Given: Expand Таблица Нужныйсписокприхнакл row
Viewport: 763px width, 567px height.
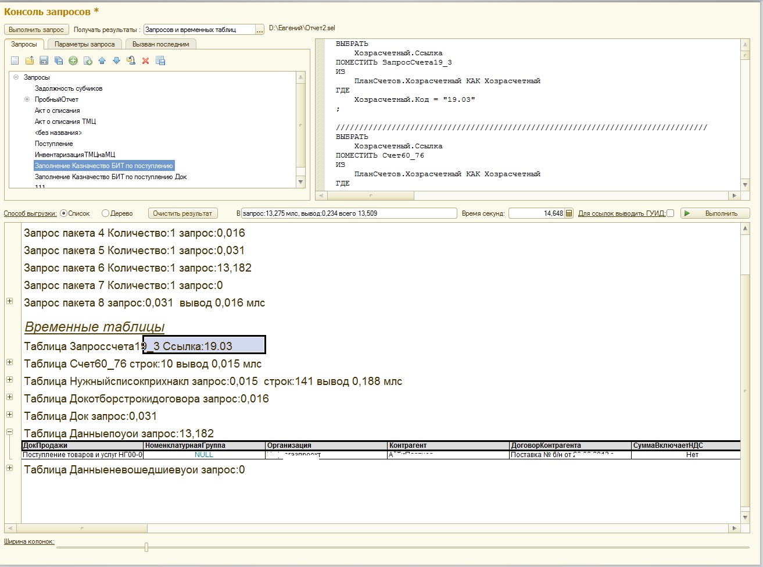Looking at the screenshot, I should click(10, 379).
